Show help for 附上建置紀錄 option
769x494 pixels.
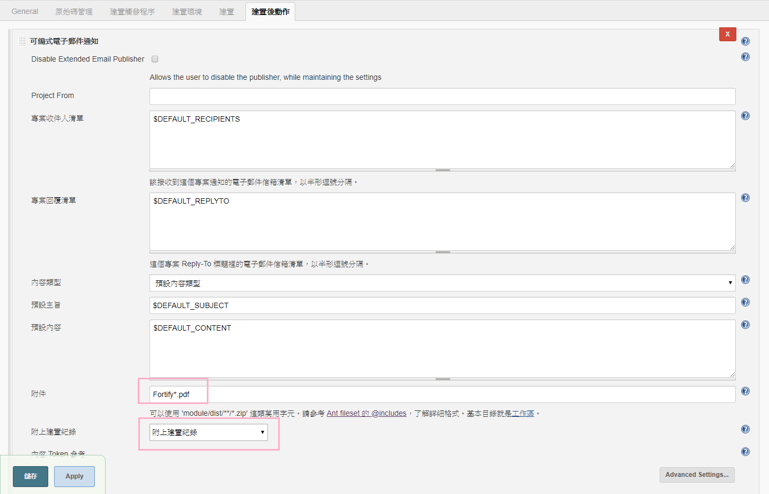click(745, 429)
